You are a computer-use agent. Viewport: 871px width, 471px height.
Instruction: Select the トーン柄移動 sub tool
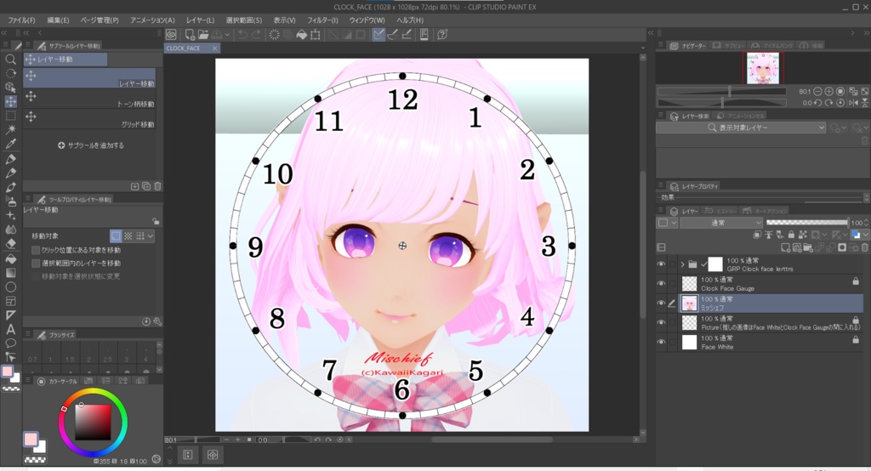coord(89,98)
